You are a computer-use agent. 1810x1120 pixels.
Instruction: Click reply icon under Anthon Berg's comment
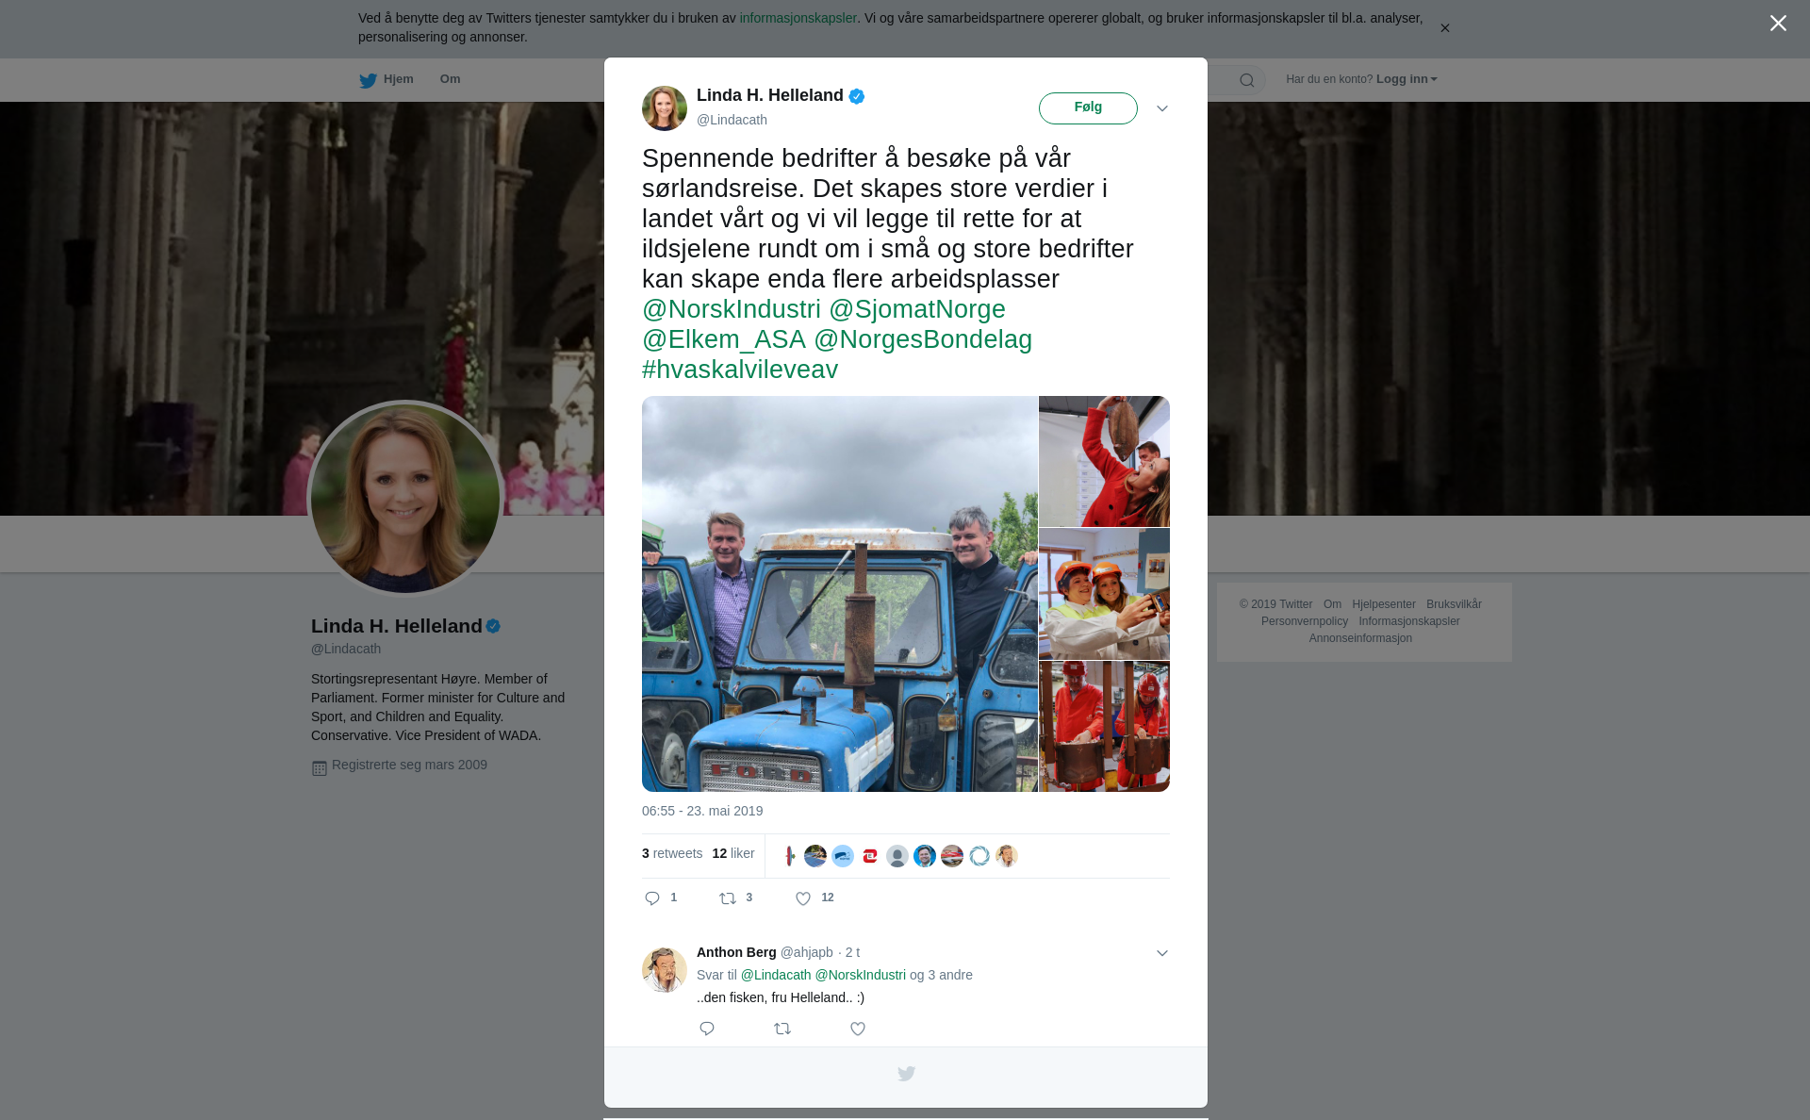[x=707, y=1029]
